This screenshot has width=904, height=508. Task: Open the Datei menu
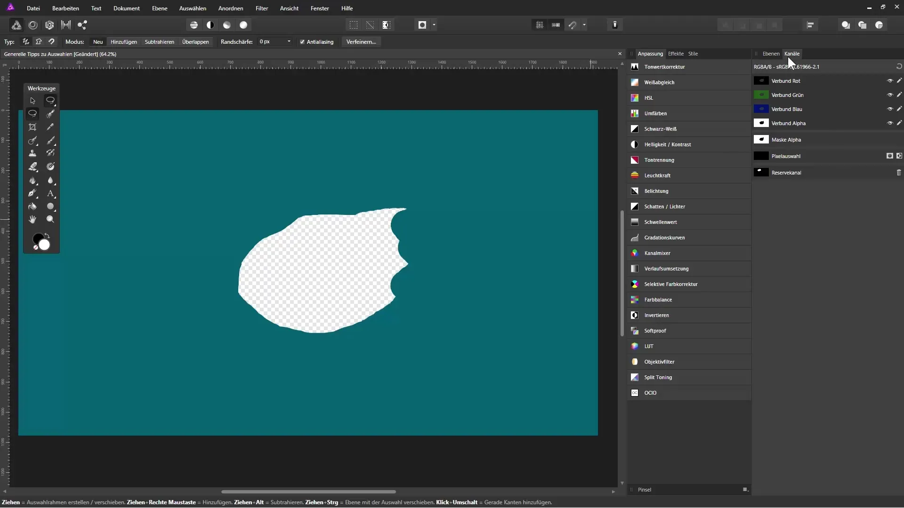pyautogui.click(x=33, y=8)
